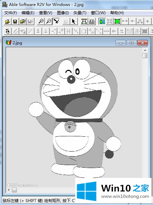This screenshot has height=205, width=153.
Task: Open the 查看(V) menu
Action: 46,13
